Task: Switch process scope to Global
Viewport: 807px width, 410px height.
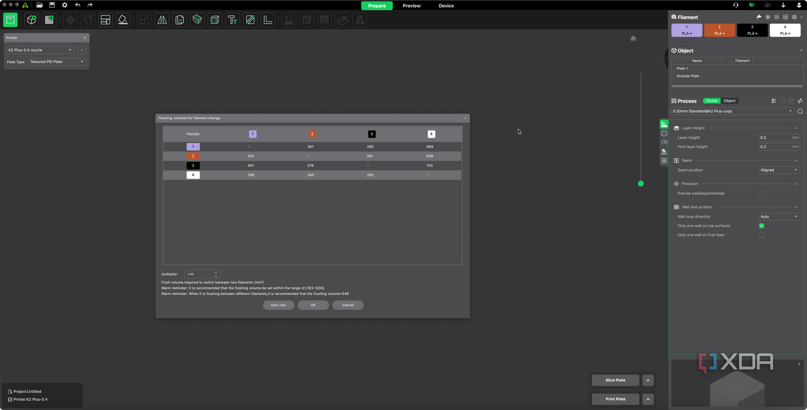Action: 712,101
